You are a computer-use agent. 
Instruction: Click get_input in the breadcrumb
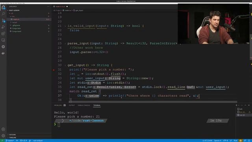pos(79,10)
